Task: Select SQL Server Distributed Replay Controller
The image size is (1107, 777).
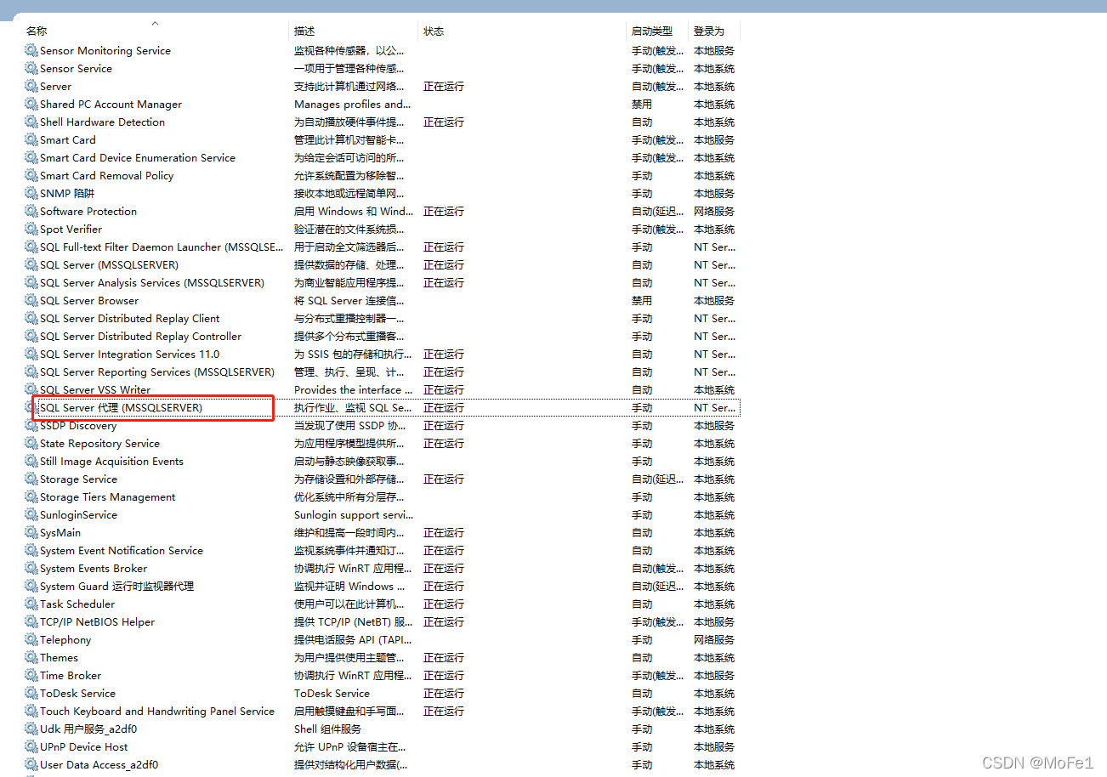Action: click(x=140, y=336)
